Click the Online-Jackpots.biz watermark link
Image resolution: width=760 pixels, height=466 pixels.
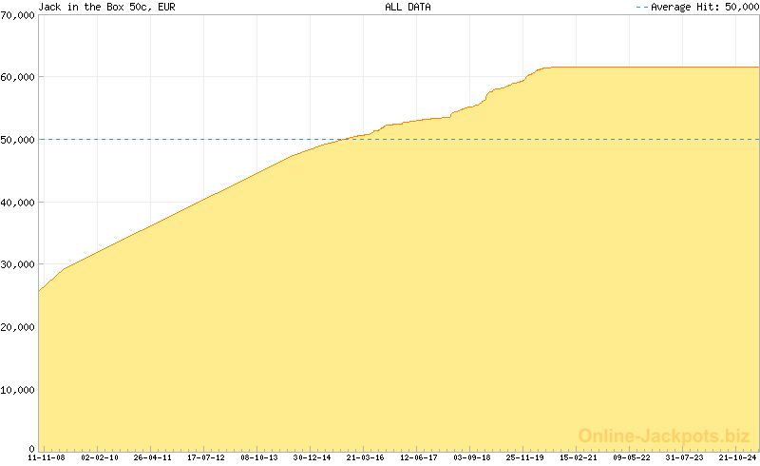(x=658, y=436)
